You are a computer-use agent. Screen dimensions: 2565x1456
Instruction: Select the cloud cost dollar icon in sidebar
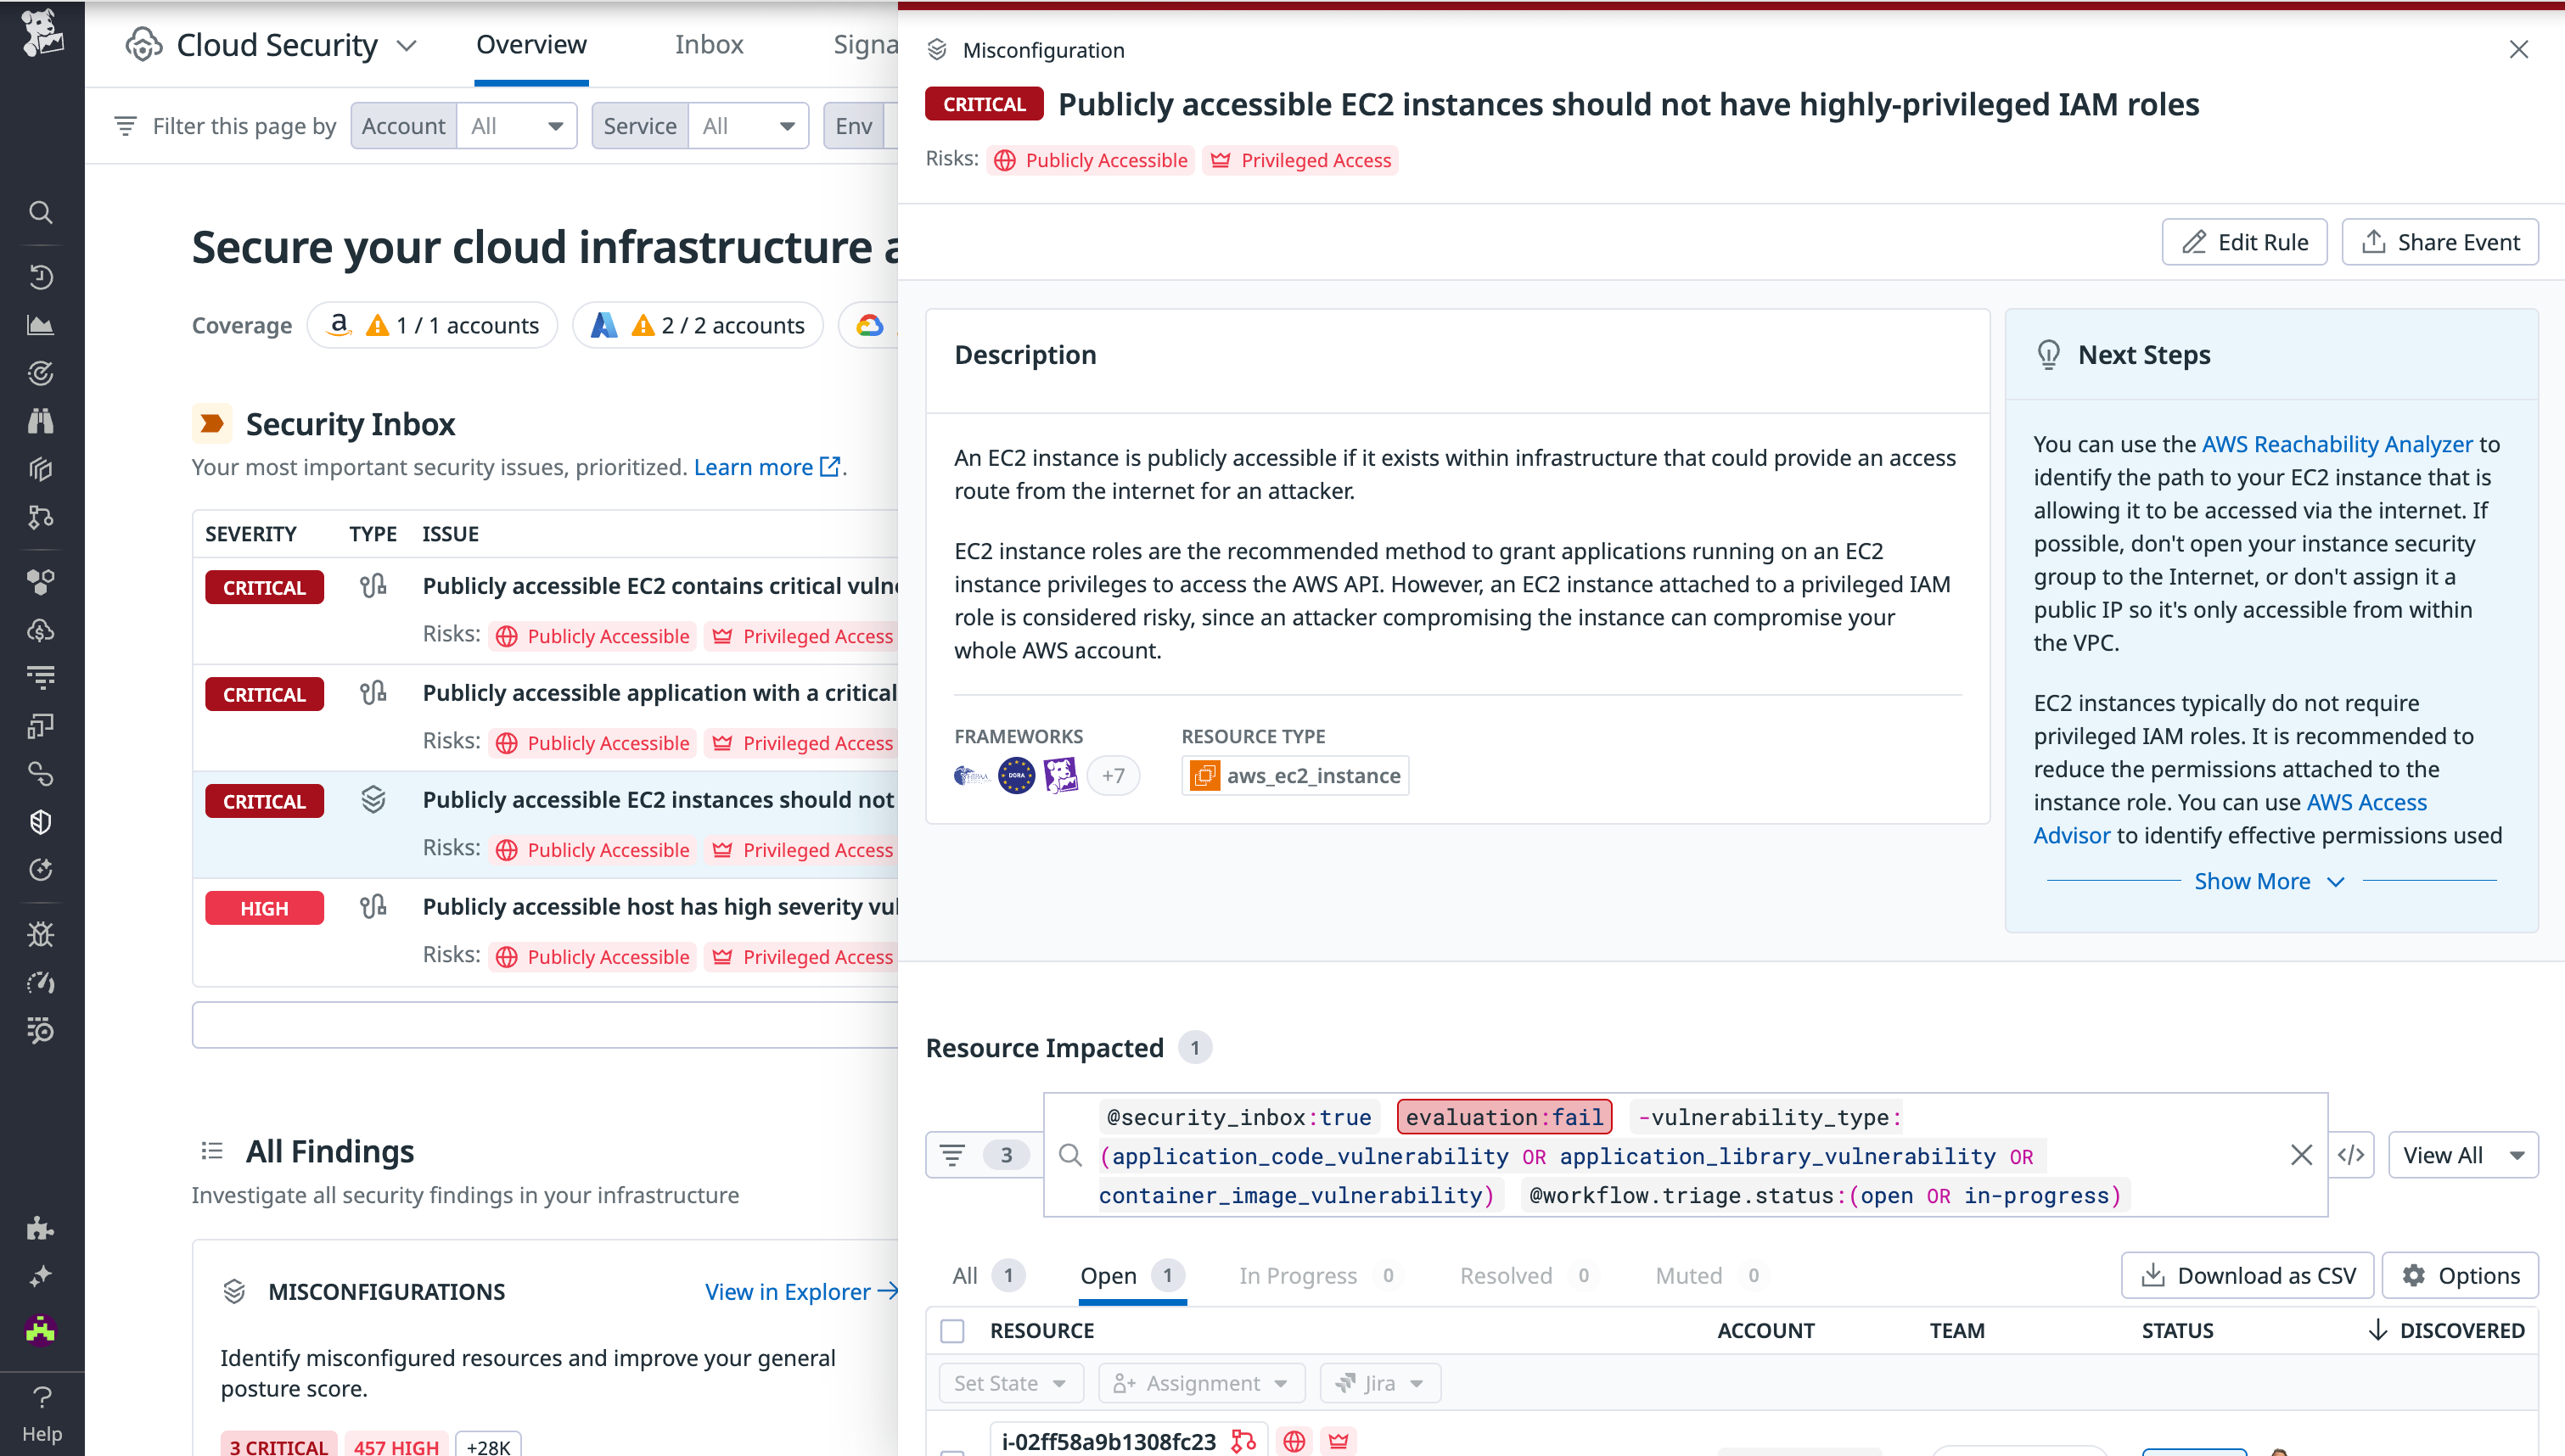40,629
